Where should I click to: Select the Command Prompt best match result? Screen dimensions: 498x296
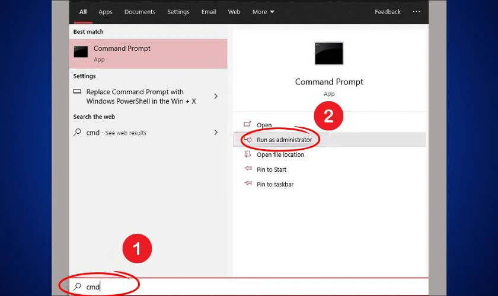point(148,54)
